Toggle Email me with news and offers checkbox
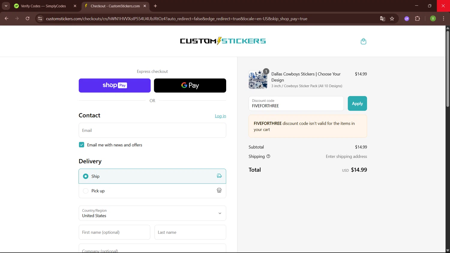Screen dimensions: 450x253 click(x=82, y=145)
